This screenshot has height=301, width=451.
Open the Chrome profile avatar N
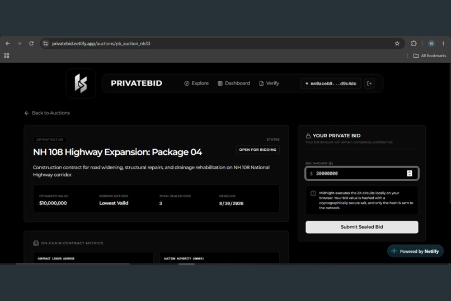pos(431,44)
